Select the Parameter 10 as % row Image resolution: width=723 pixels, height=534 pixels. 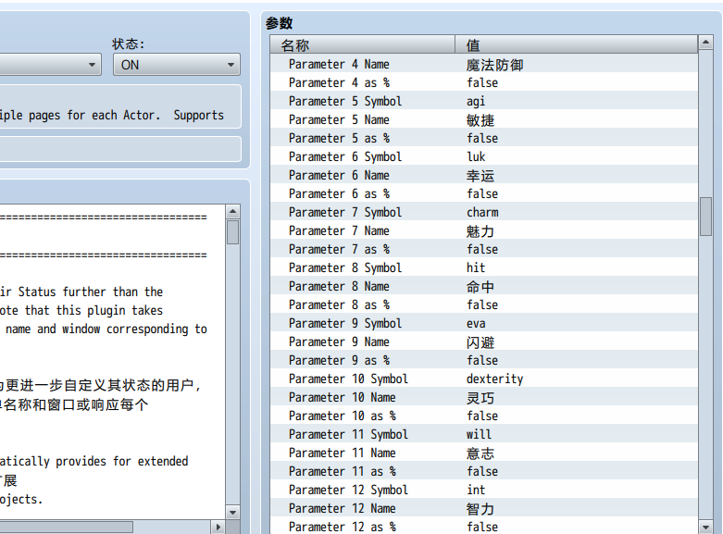483,416
